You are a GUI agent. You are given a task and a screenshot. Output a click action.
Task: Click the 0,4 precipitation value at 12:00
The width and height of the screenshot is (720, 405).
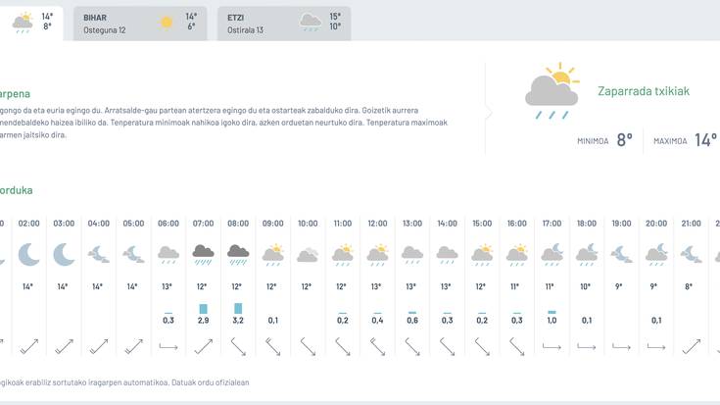(x=377, y=321)
